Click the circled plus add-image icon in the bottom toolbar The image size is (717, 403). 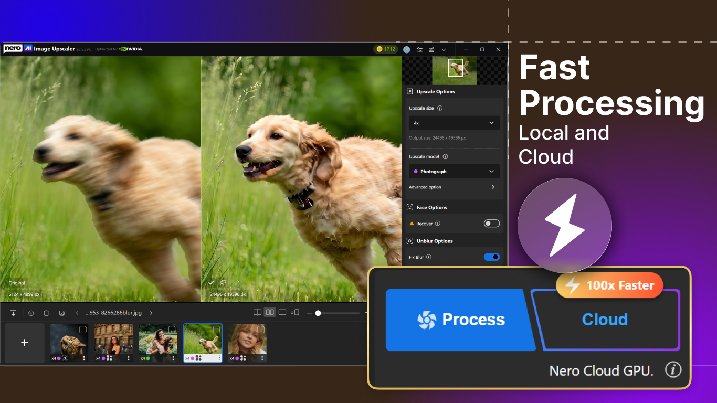pyautogui.click(x=31, y=313)
